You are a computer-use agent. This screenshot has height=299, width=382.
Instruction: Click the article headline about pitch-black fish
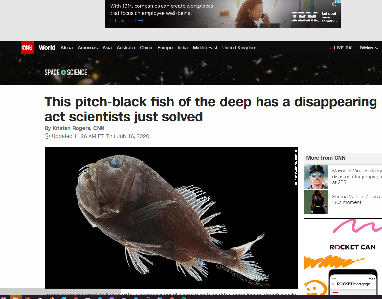[x=211, y=109]
